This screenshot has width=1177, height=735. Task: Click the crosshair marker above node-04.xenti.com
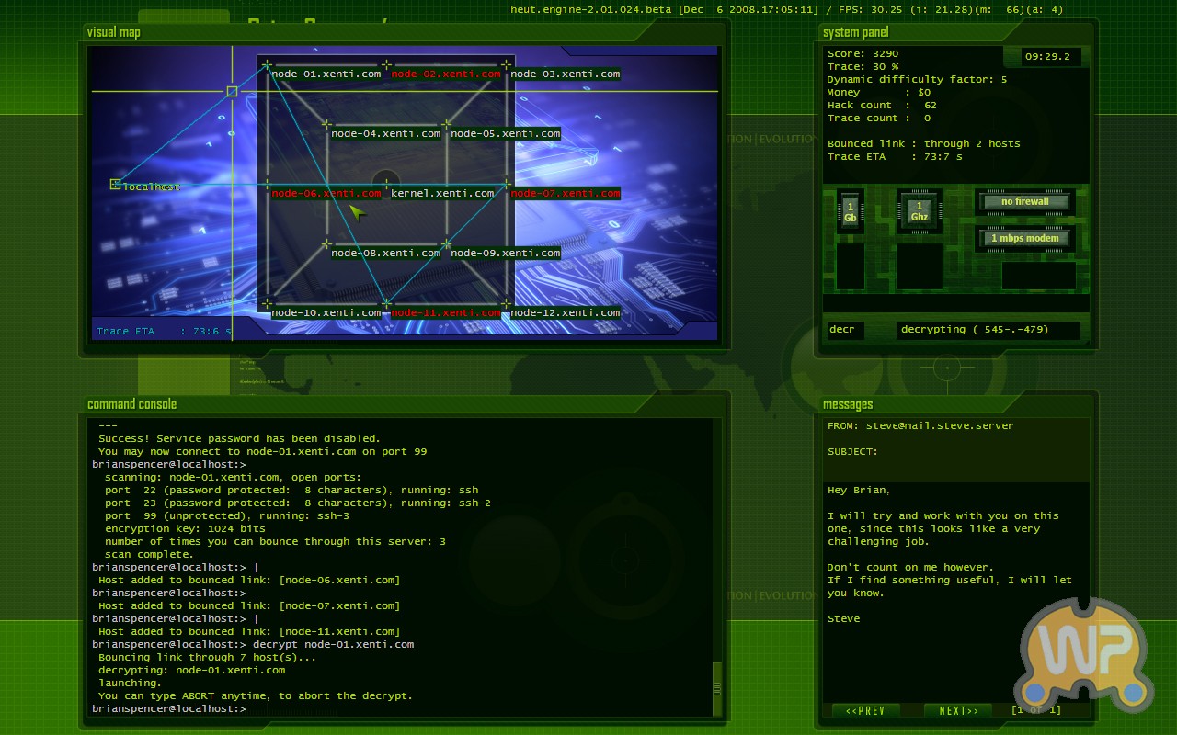[x=326, y=124]
